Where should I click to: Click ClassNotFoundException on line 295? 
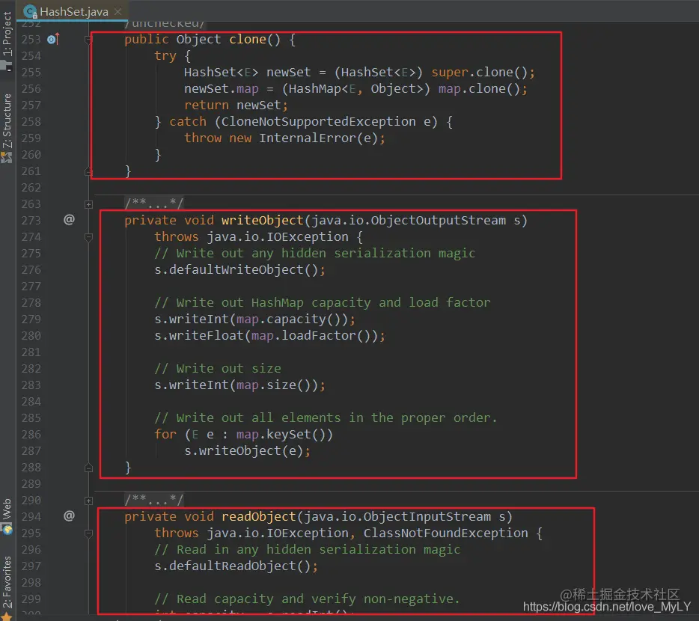(x=445, y=533)
